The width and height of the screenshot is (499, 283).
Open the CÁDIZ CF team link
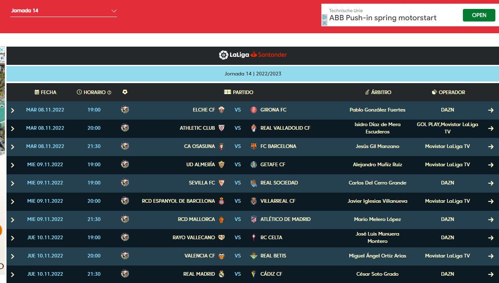pos(271,274)
